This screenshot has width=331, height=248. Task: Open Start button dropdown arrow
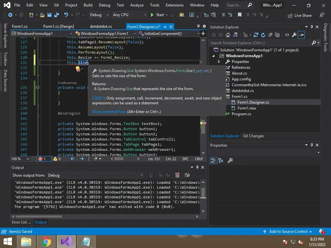167,15
